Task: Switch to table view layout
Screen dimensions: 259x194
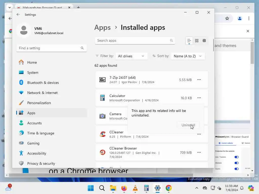Action: (204, 41)
